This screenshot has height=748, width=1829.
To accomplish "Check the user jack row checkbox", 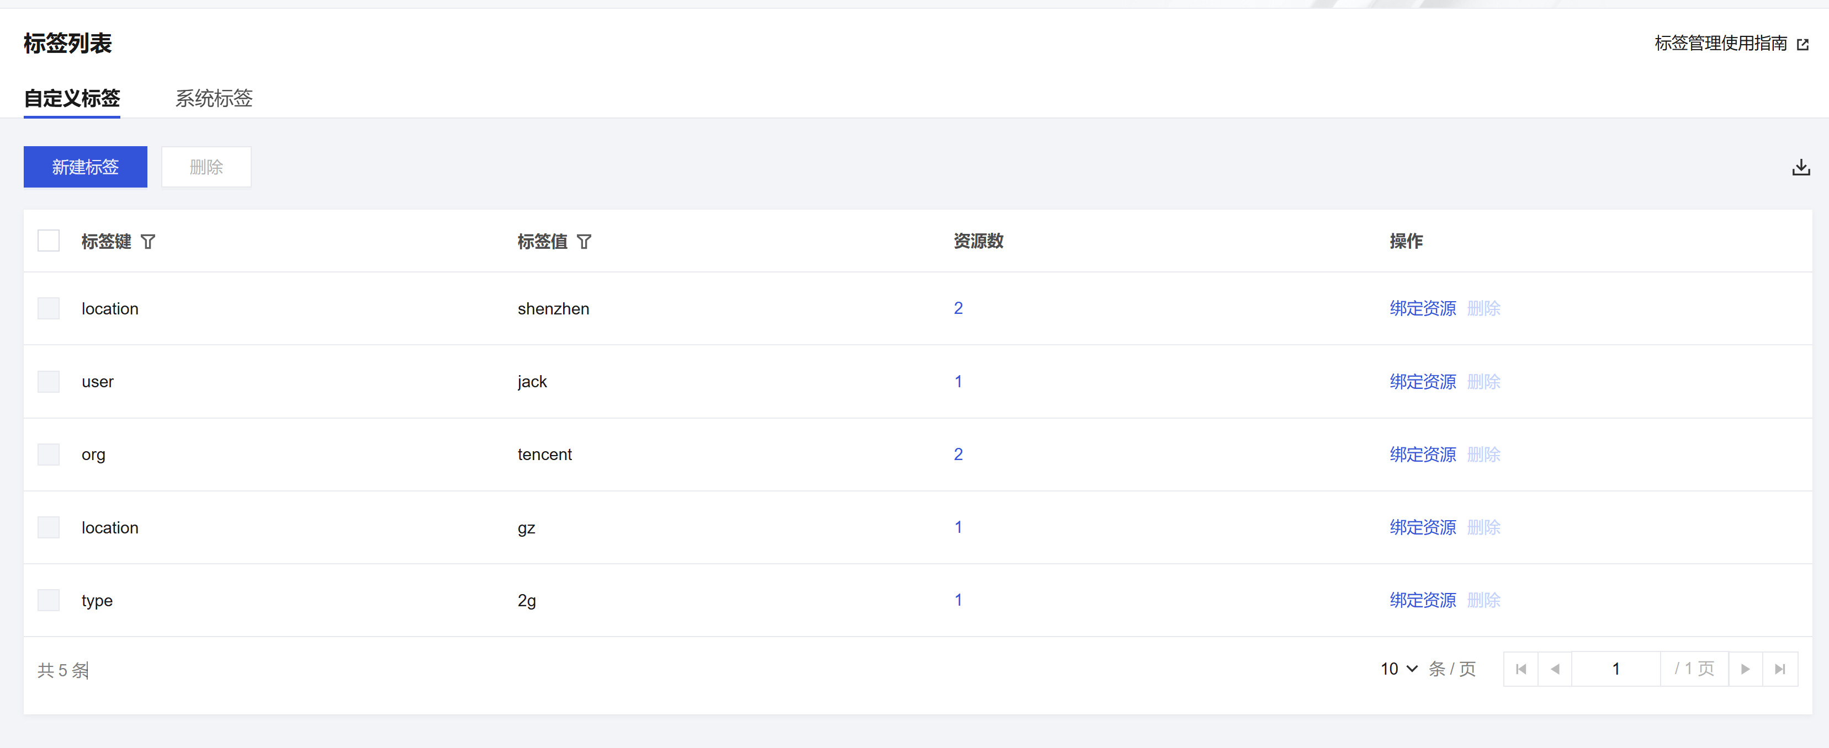I will pos(48,382).
